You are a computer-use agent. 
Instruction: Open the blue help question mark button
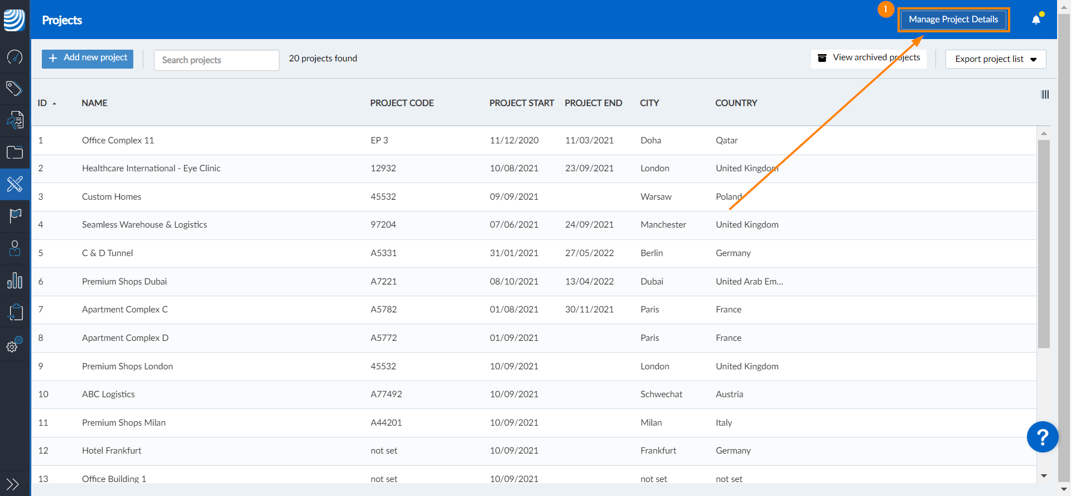(x=1042, y=437)
